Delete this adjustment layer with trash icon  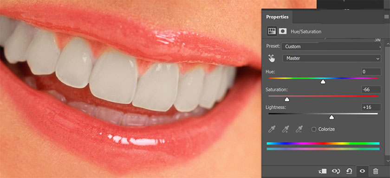pos(376,172)
